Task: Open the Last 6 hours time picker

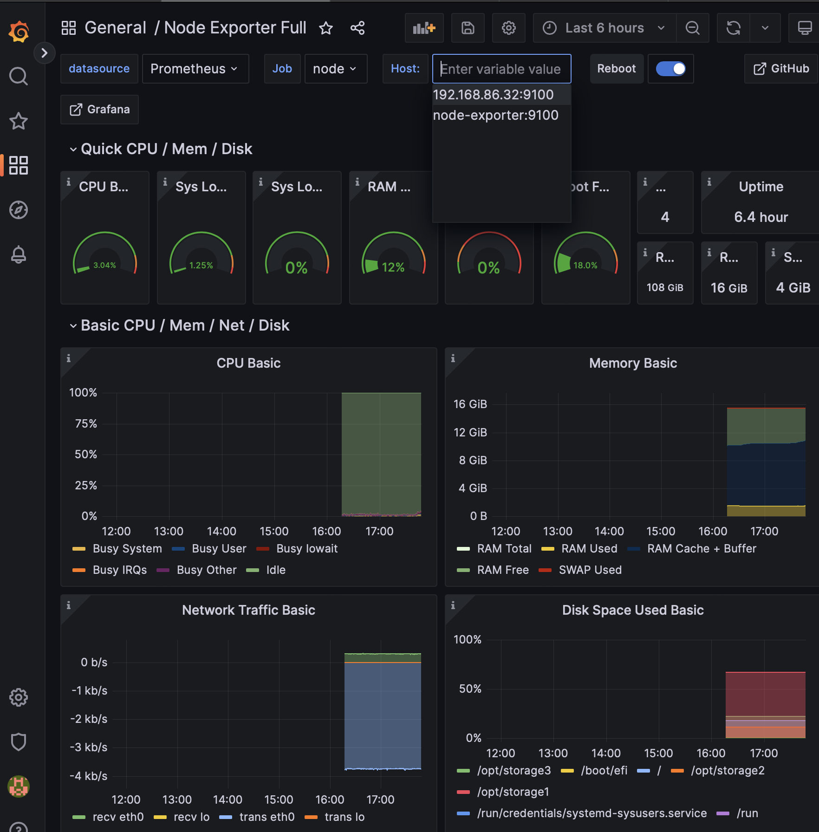Action: pyautogui.click(x=605, y=28)
